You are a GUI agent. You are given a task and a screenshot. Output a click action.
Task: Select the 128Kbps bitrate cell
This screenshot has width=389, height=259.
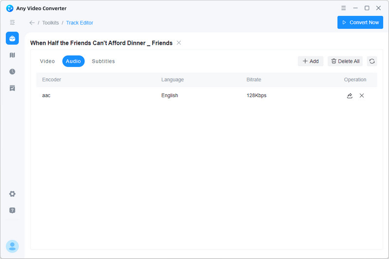click(x=257, y=95)
